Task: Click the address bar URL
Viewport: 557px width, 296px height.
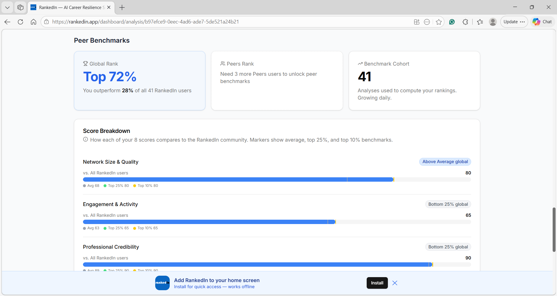Action: pos(146,22)
